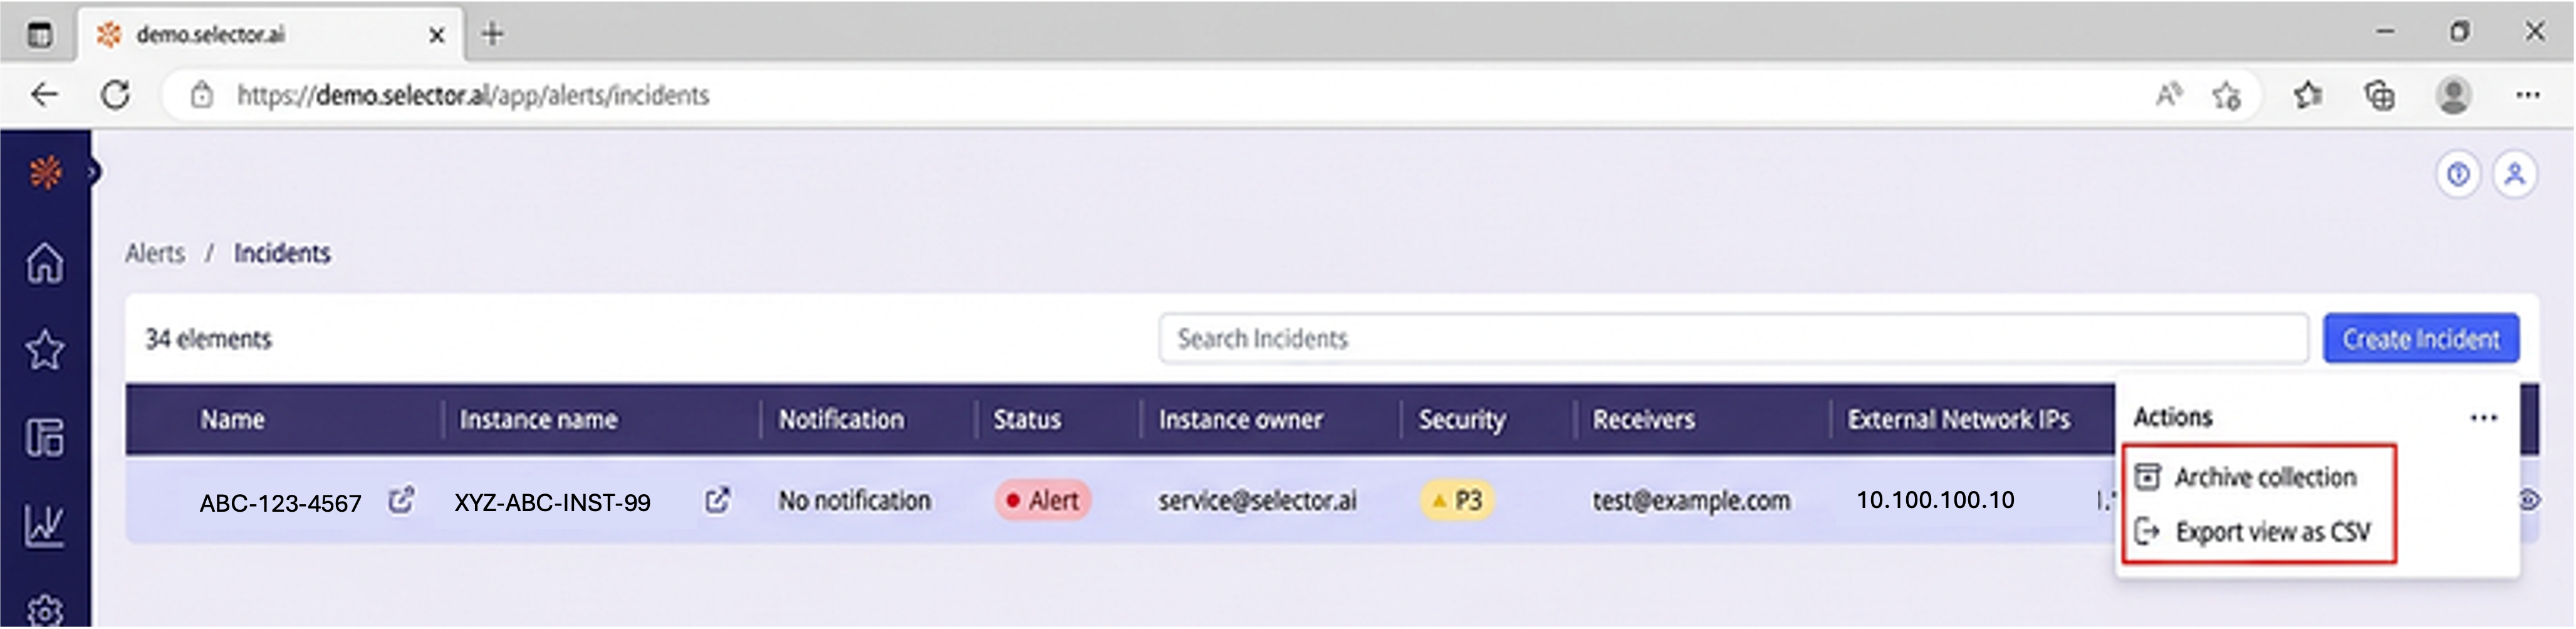Open the user profile icon in app header
Viewport: 2576px width, 629px height.
click(x=2514, y=175)
